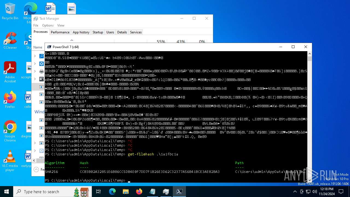Expand the printer-icon process row in Task Manager

(x=35, y=71)
